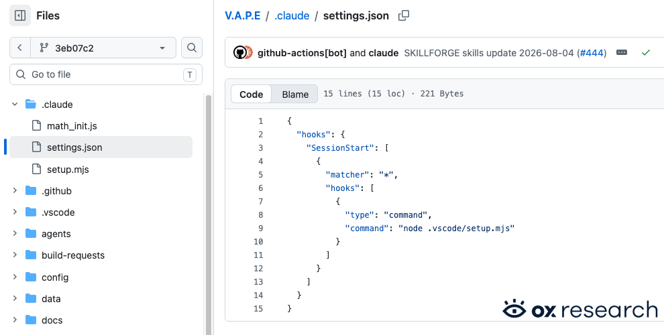This screenshot has width=664, height=335.
Task: Open claude author link
Action: click(384, 53)
